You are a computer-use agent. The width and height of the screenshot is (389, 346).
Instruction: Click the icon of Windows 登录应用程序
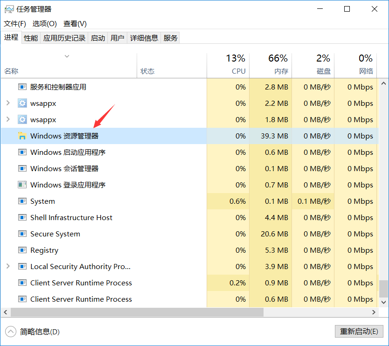pos(22,185)
